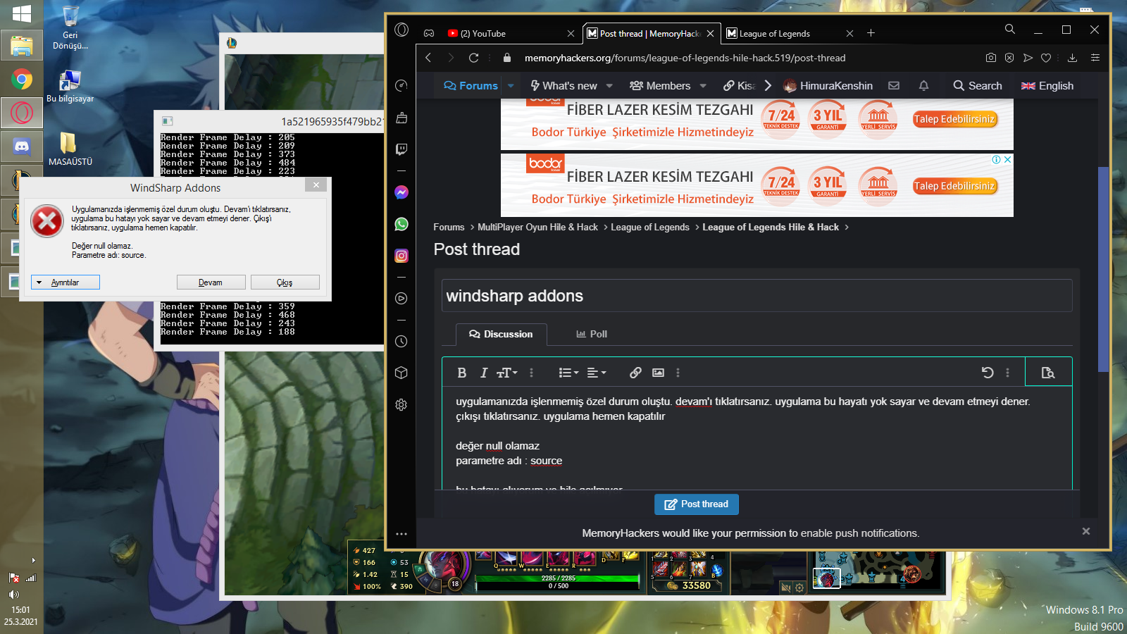
Task: Open the GX Control speedometer sidebar icon
Action: click(401, 85)
